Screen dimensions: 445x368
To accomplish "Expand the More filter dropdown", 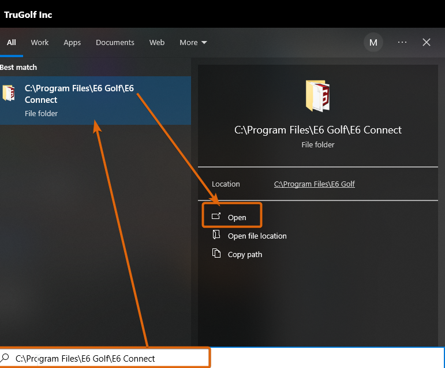I will [x=193, y=43].
